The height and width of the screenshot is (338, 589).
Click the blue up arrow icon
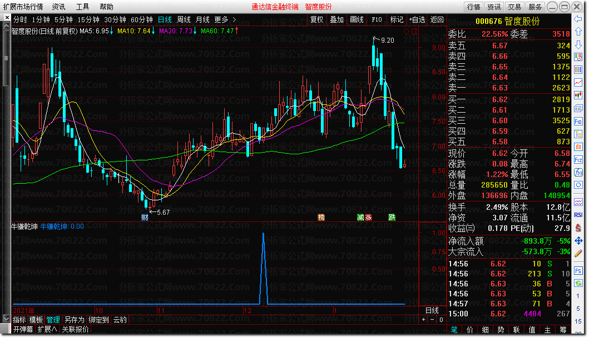click(578, 32)
